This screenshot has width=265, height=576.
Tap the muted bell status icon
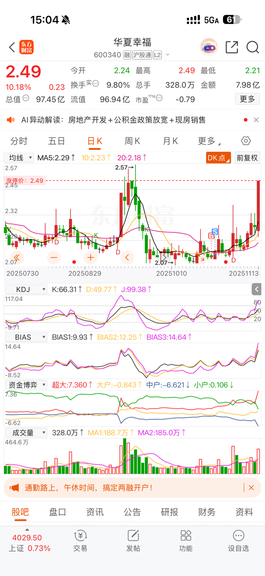66,20
